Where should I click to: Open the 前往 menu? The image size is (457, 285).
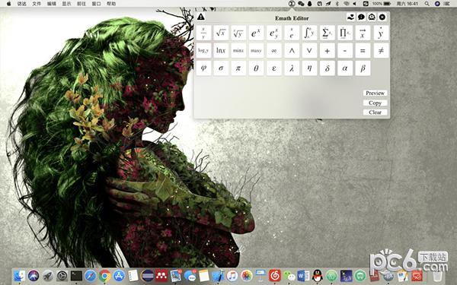[x=81, y=4]
